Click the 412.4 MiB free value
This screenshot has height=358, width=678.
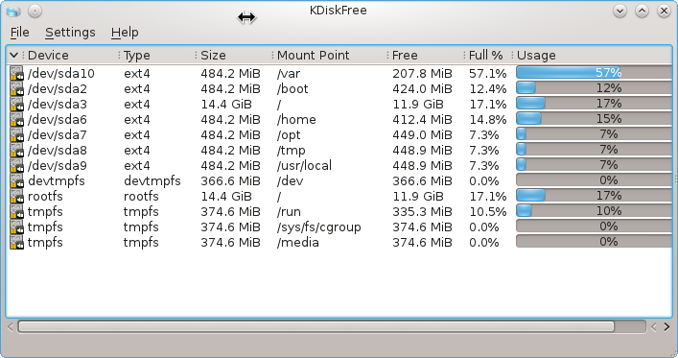423,120
